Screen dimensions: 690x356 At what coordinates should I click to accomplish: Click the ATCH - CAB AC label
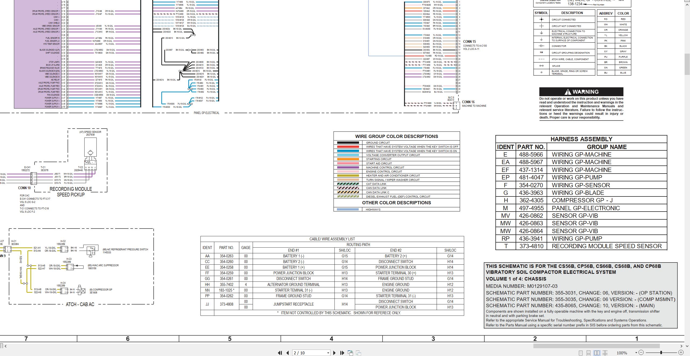pos(80,304)
